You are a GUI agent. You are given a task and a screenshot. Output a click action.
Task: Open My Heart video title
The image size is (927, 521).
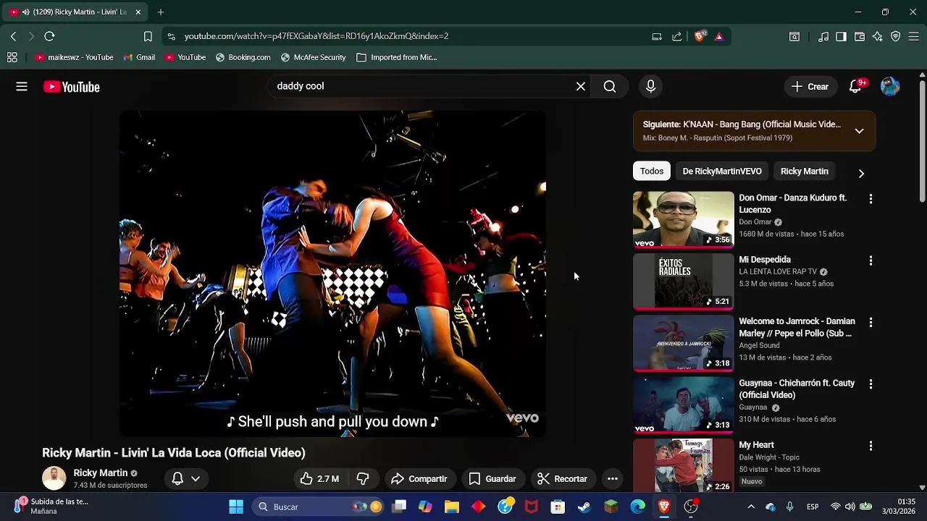coord(756,445)
